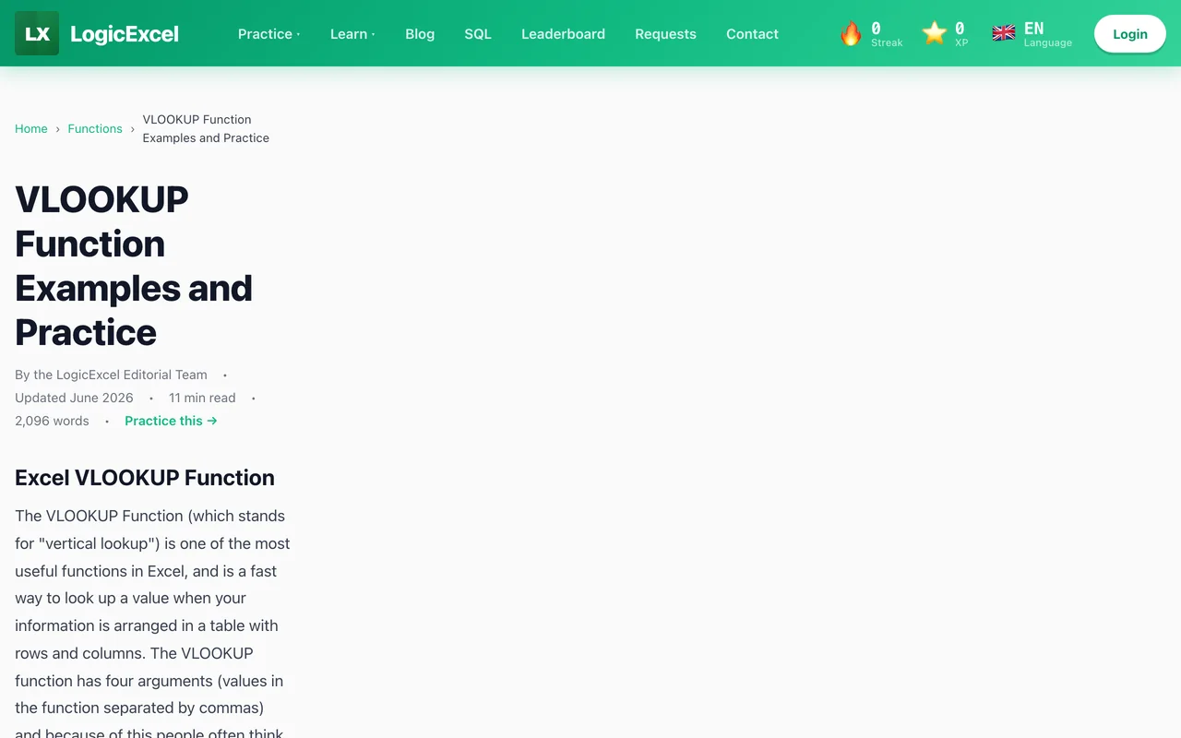
Task: Click the 'VLOOKUP Function Examples and Practice' breadcrumb text
Action: pyautogui.click(x=206, y=128)
